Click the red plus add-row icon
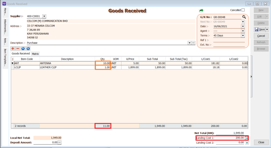271x148 pixels. [13, 48]
